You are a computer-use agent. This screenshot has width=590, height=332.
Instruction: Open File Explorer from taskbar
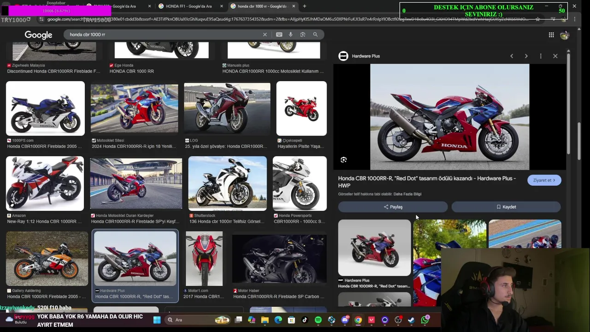(x=265, y=320)
